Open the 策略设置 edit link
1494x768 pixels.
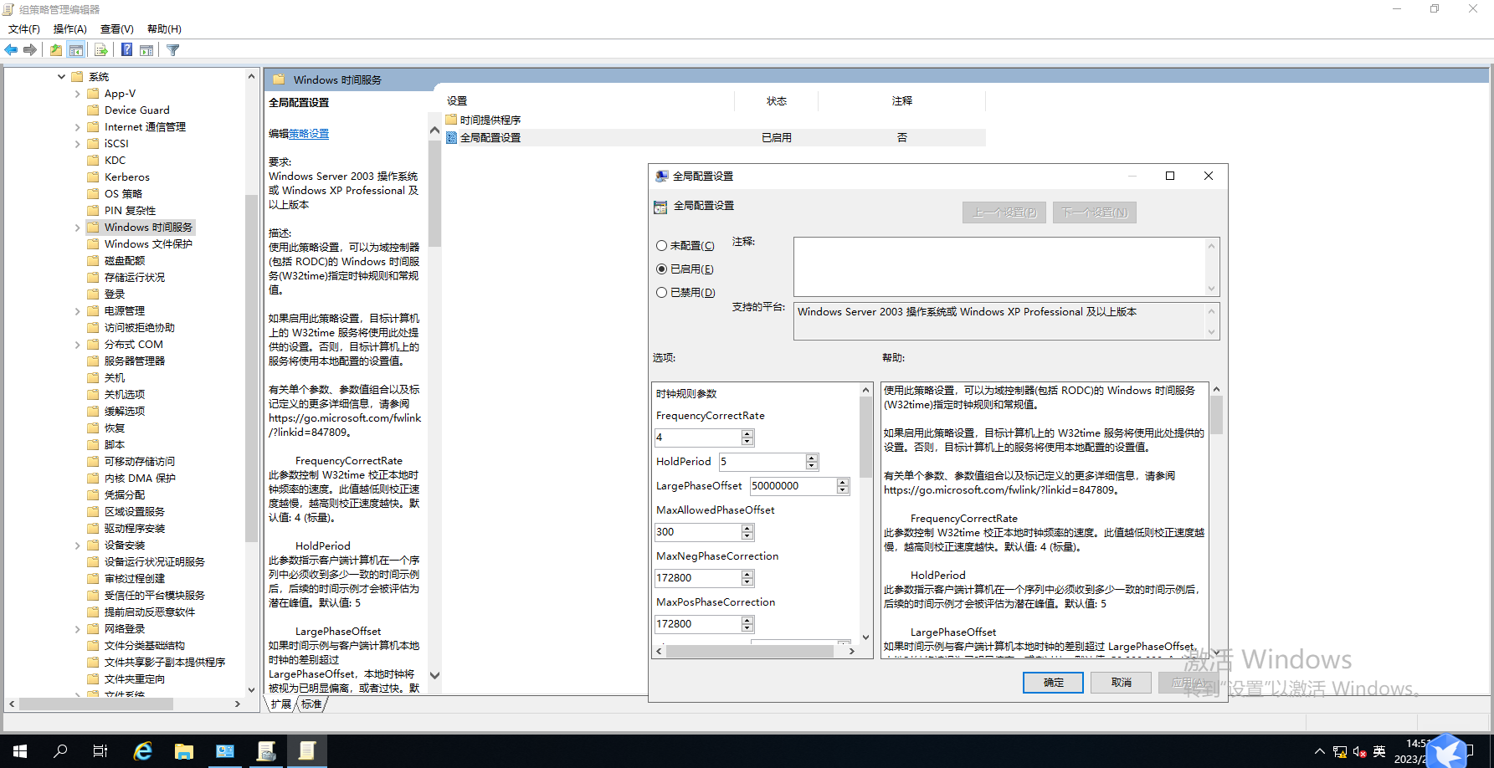[x=309, y=134]
